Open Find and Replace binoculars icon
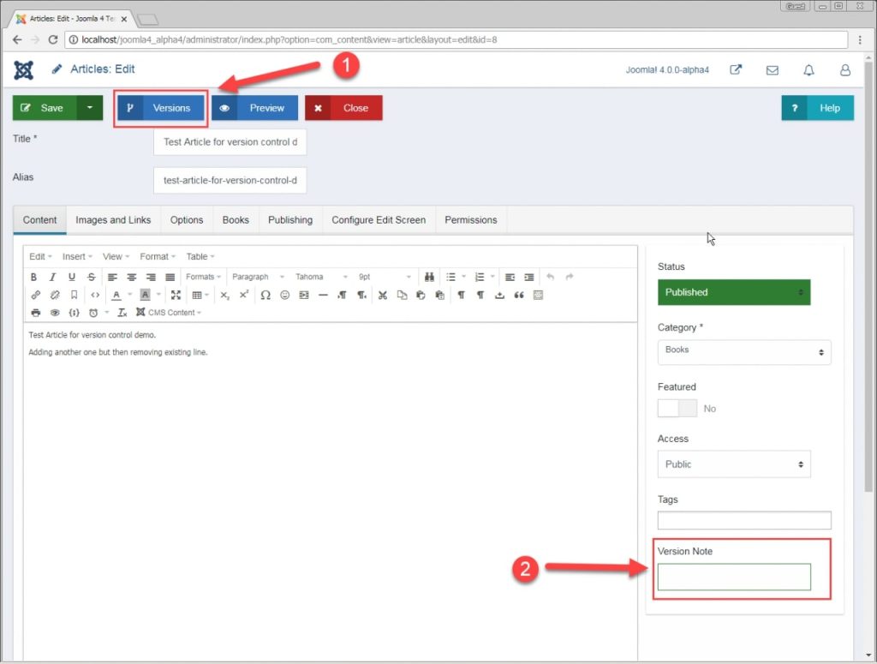Viewport: 877px width, 664px height. [x=429, y=277]
